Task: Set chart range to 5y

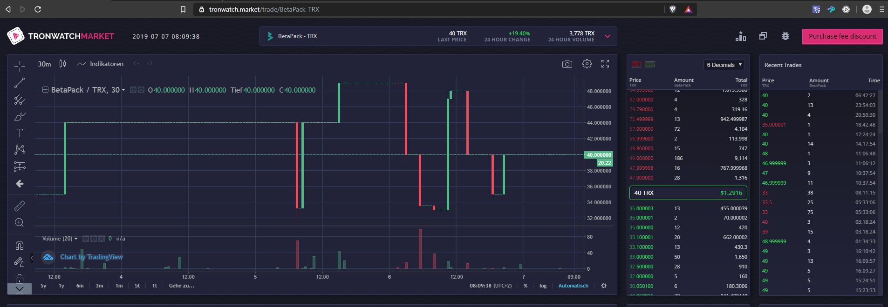Action: click(x=43, y=286)
